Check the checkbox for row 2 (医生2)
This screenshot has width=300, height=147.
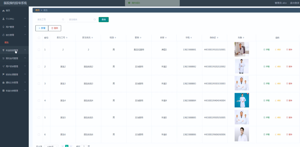coord(39,67)
